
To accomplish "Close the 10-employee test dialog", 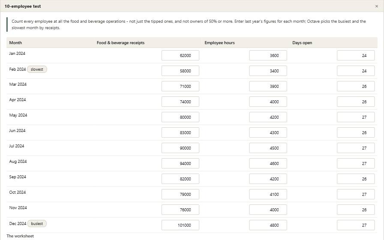I will coord(376,6).
